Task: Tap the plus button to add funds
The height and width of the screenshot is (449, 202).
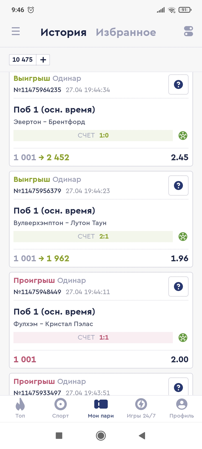Action: [43, 60]
